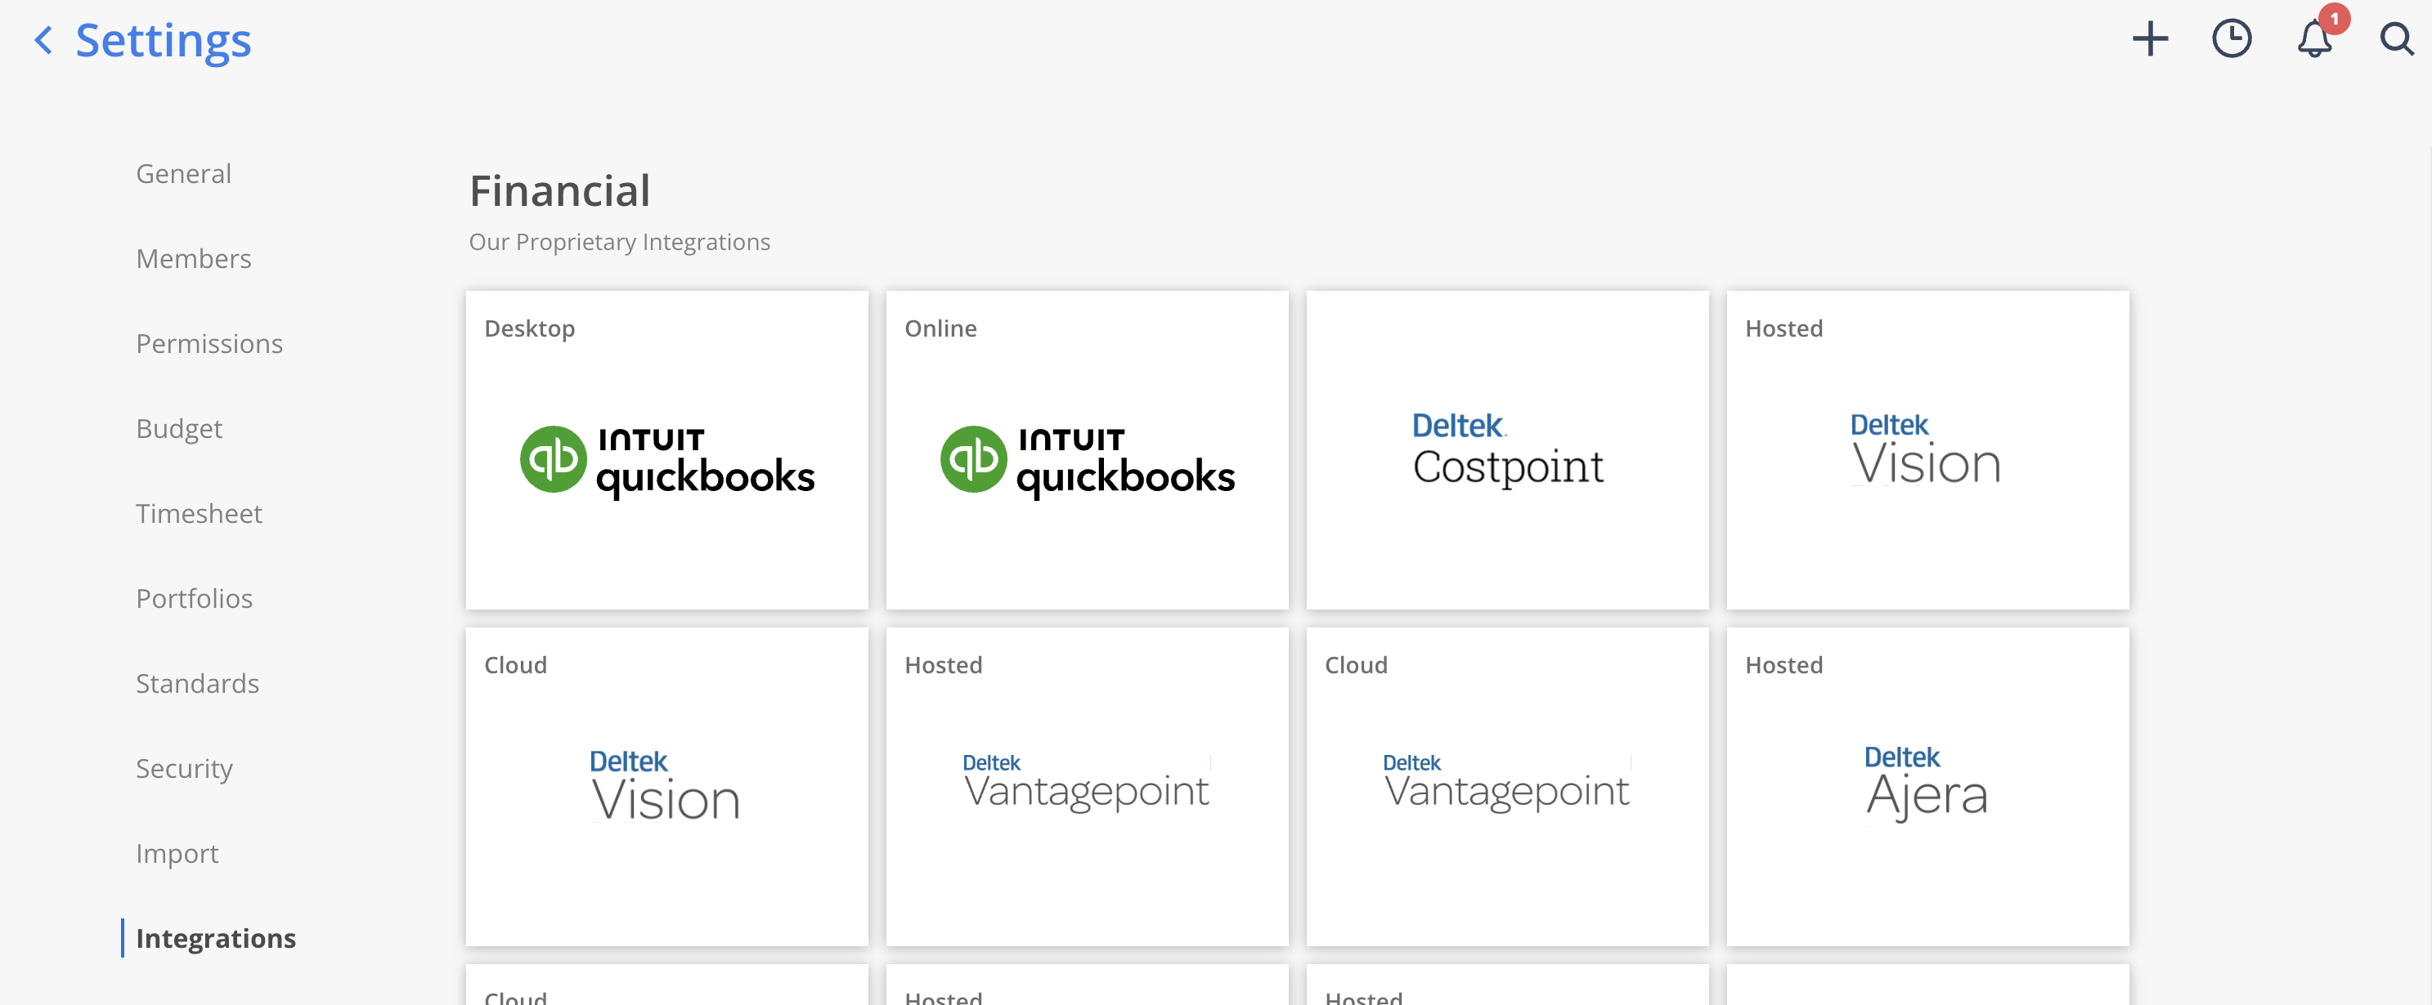Image resolution: width=2432 pixels, height=1005 pixels.
Task: Select Hosted Deltek Ajera card
Action: click(x=1927, y=787)
